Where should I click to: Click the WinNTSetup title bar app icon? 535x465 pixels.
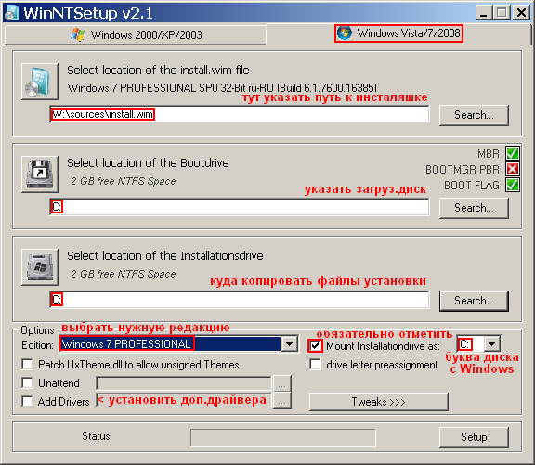10,13
